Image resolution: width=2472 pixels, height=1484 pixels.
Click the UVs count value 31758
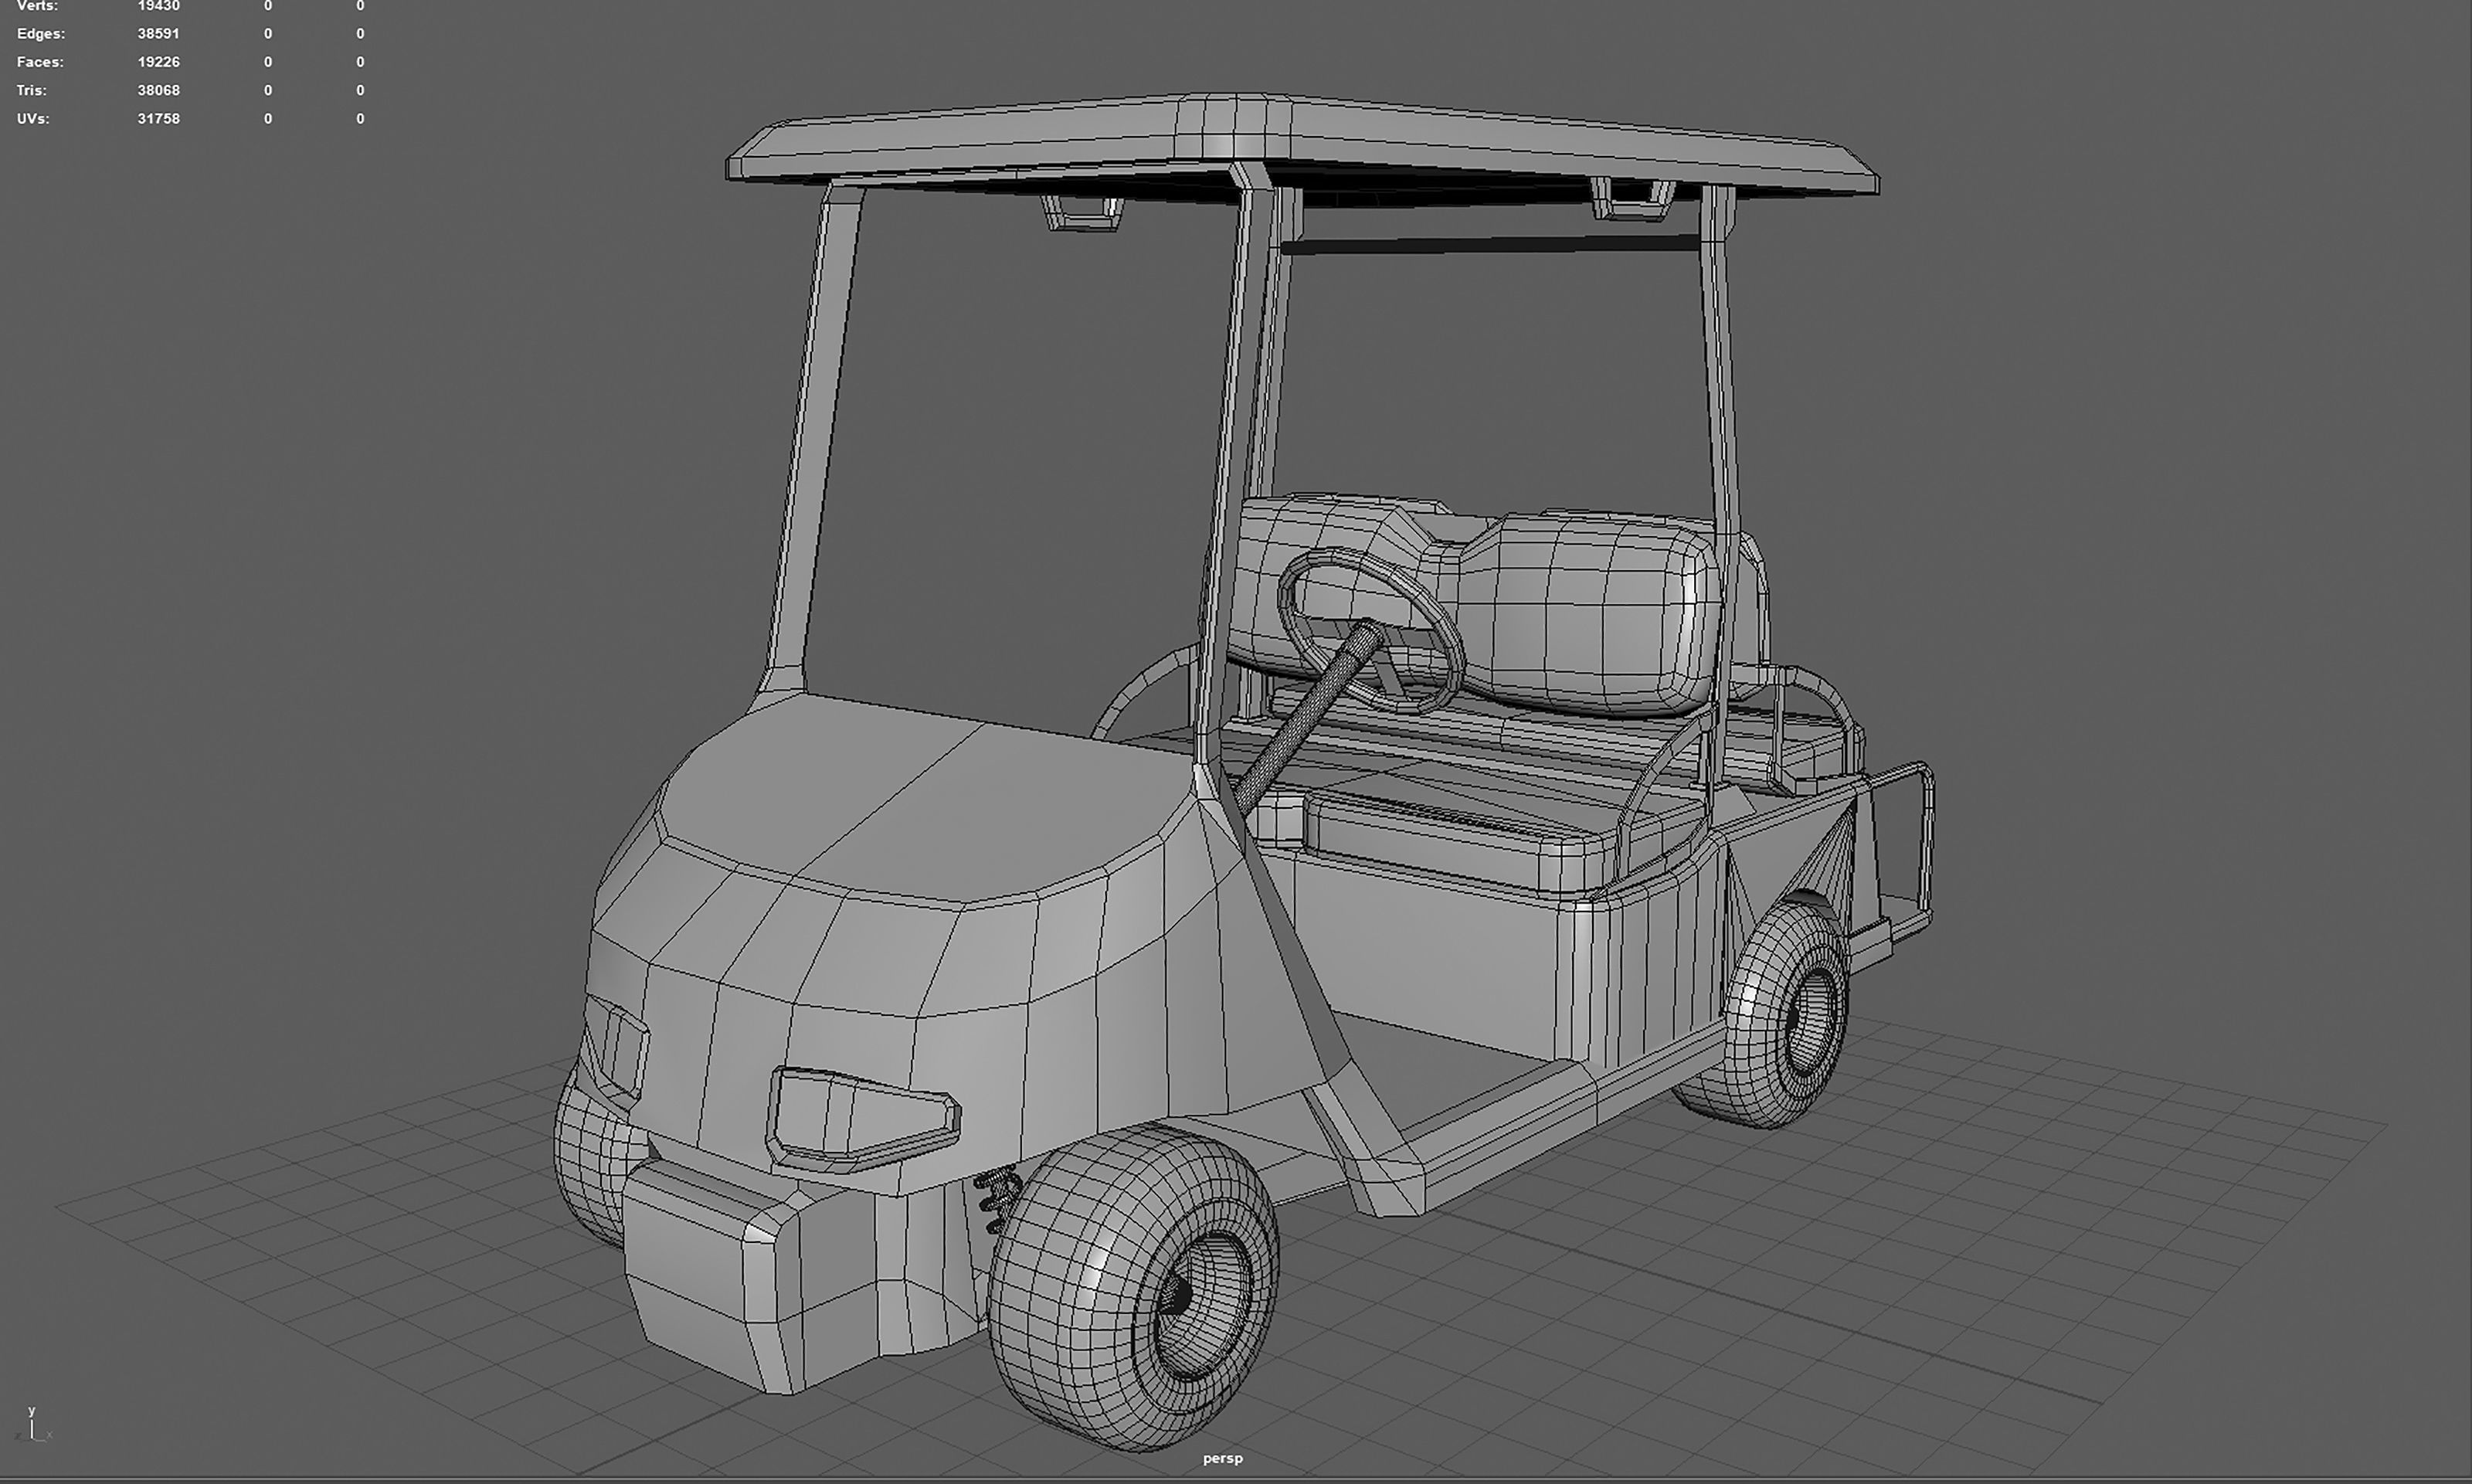[158, 118]
